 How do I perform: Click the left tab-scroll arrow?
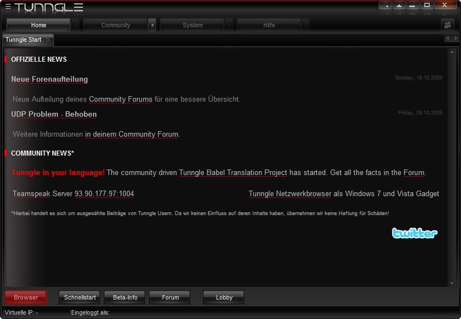pyautogui.click(x=448, y=38)
